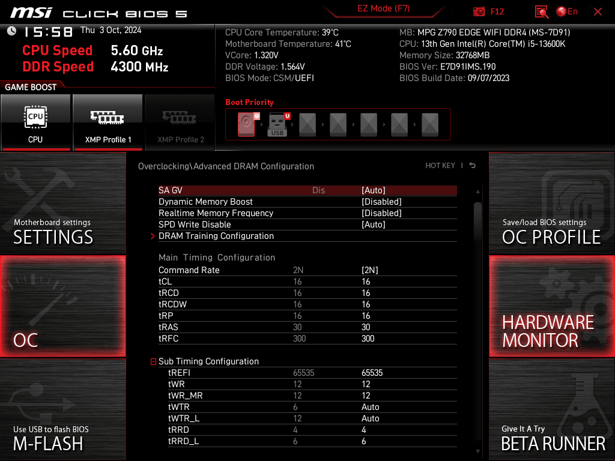
Task: Open the HARDWARE MONITOR panel
Action: tap(552, 306)
